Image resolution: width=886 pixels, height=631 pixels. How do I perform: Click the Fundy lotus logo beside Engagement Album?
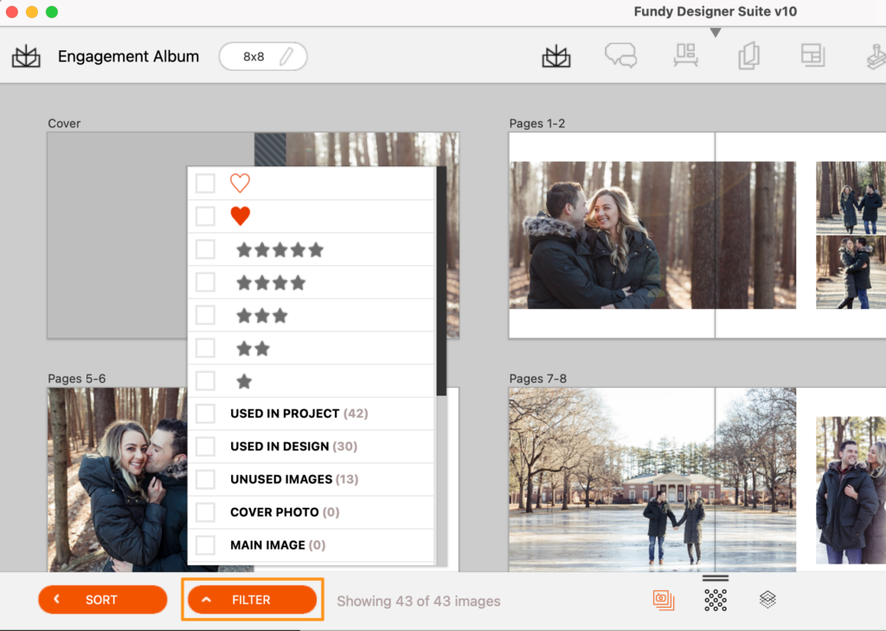[x=26, y=56]
